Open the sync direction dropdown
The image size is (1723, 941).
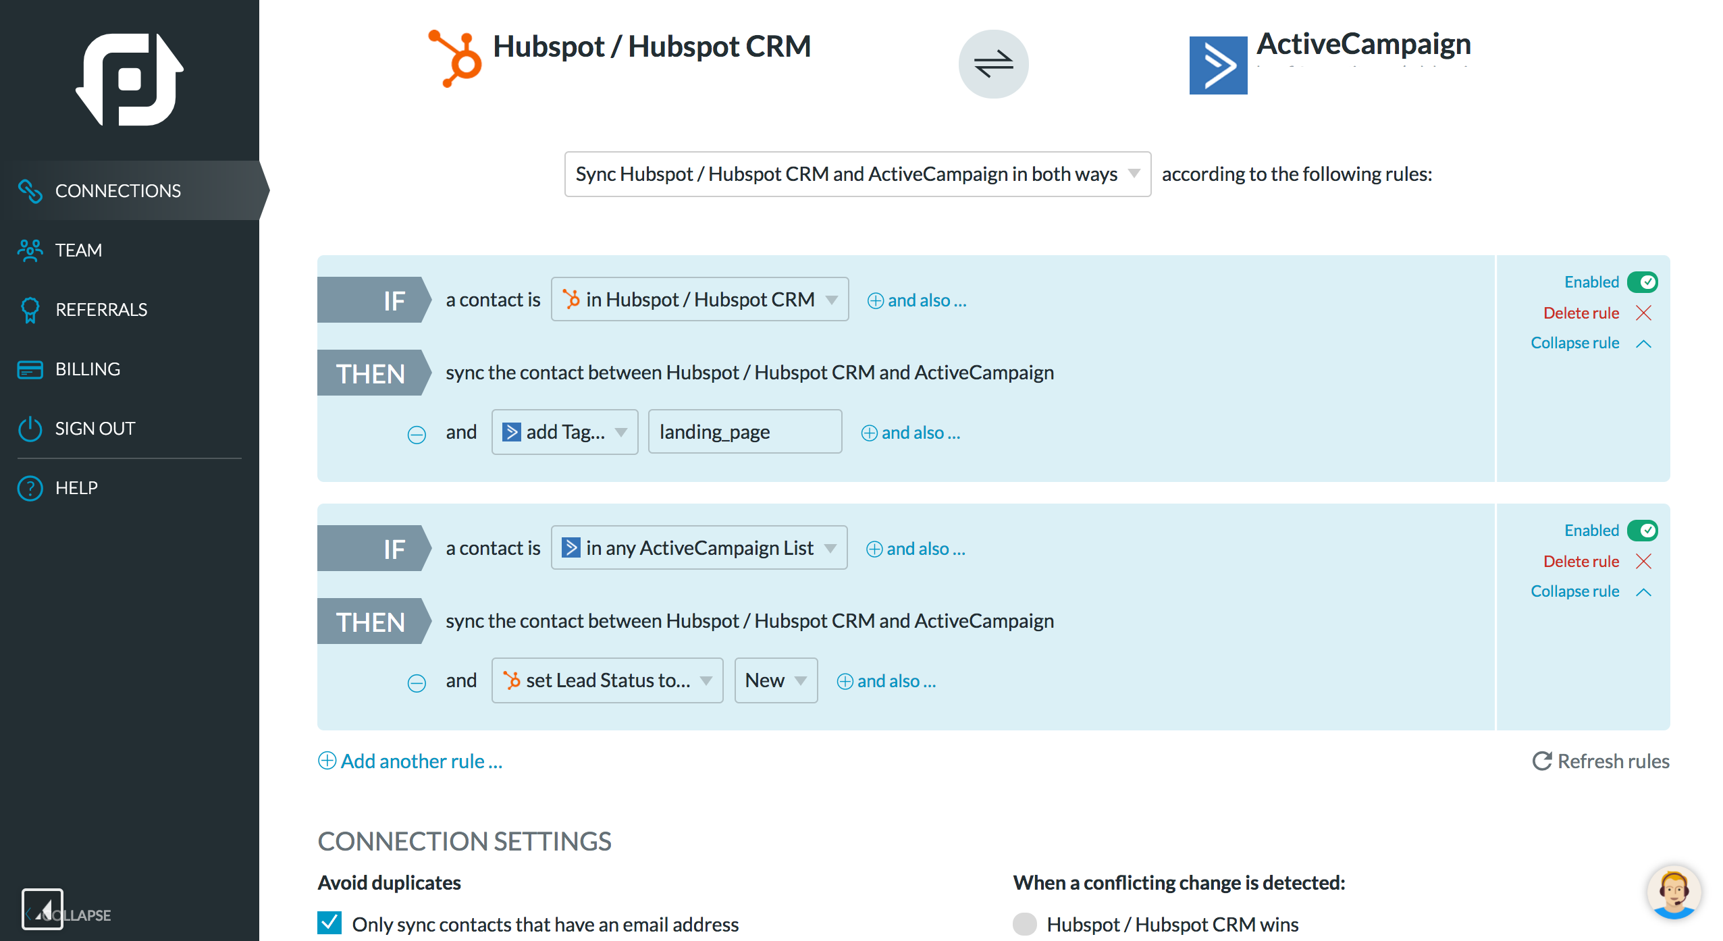857,174
